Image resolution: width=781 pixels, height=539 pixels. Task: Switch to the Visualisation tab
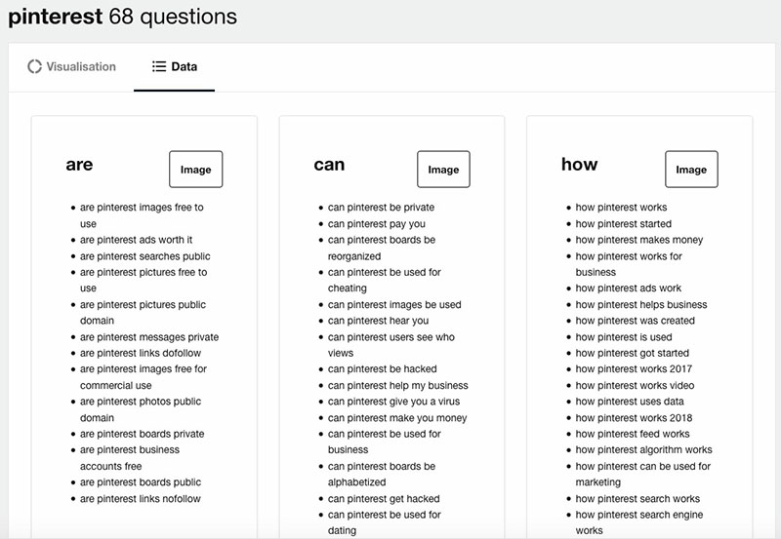(x=71, y=67)
